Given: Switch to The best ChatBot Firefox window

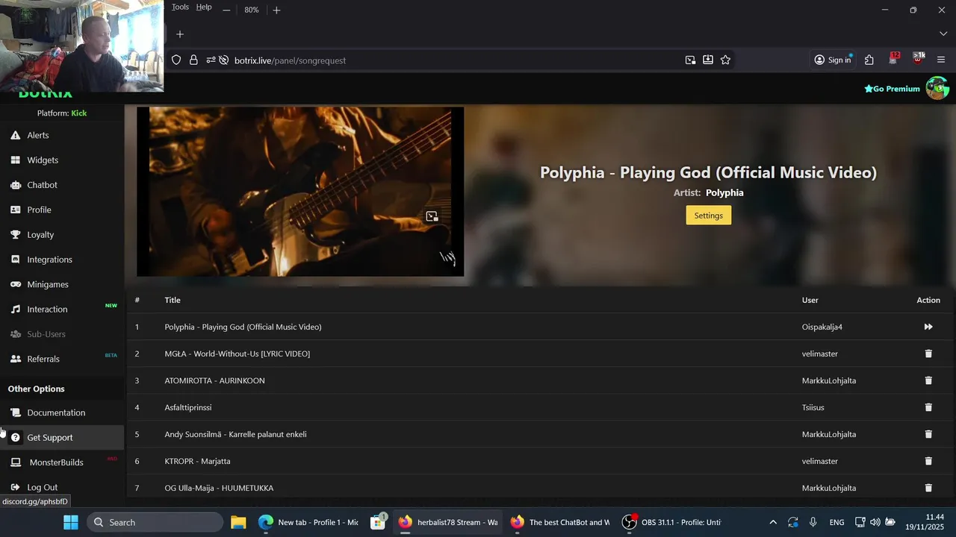Looking at the screenshot, I should 560,522.
